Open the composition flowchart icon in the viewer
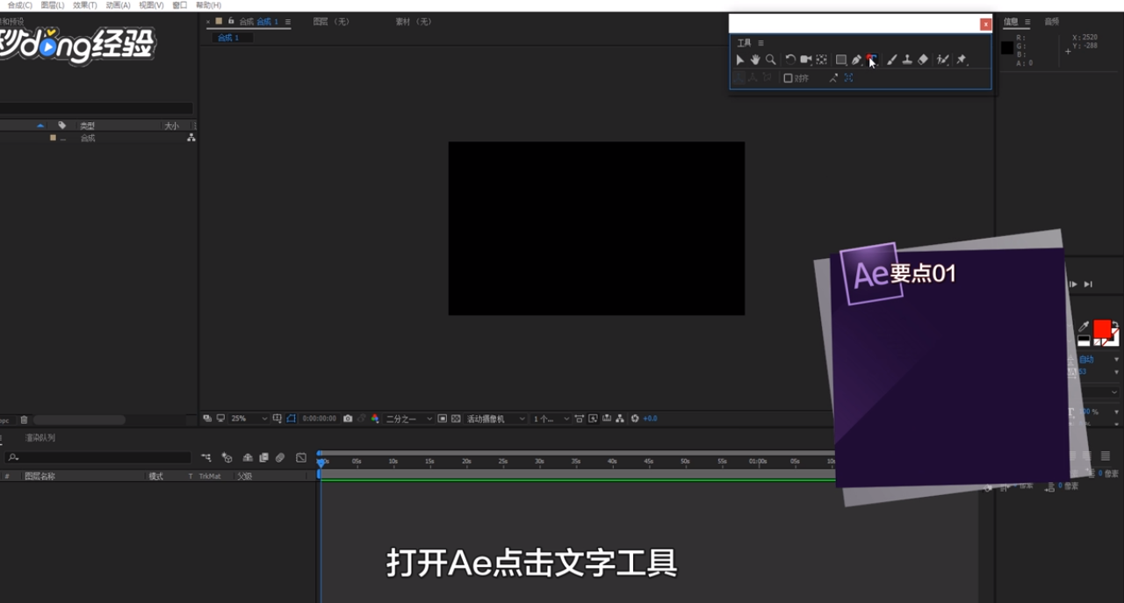Viewport: 1124px width, 603px height. point(620,419)
